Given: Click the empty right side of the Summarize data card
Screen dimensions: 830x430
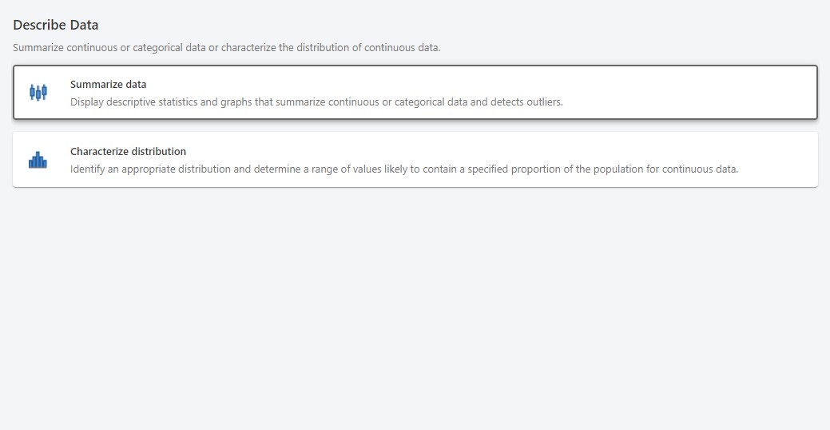Looking at the screenshot, I should click(x=719, y=93).
